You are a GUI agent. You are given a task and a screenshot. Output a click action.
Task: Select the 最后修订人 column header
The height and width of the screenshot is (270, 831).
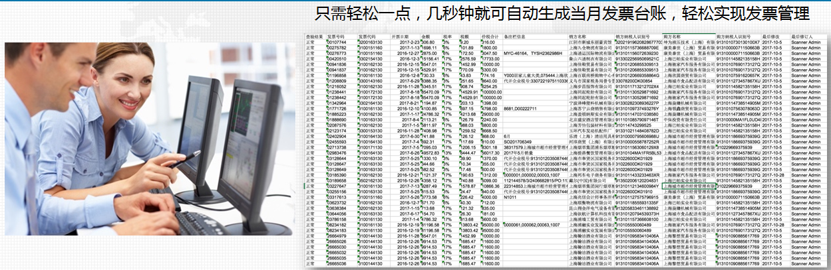[803, 36]
